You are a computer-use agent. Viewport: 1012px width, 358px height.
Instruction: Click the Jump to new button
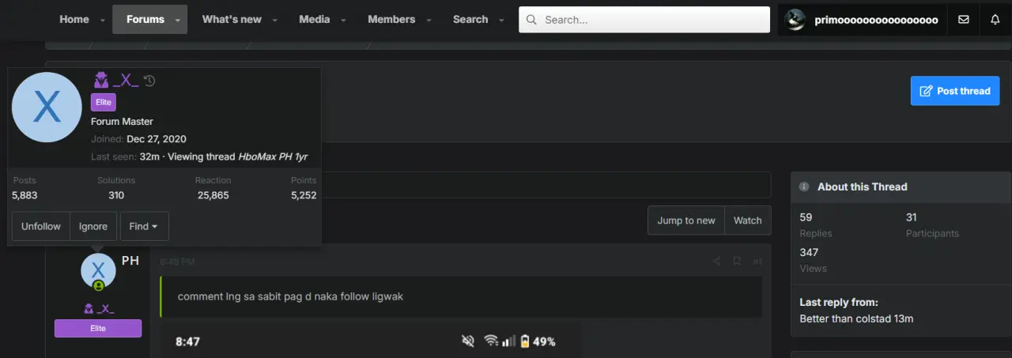click(x=686, y=220)
